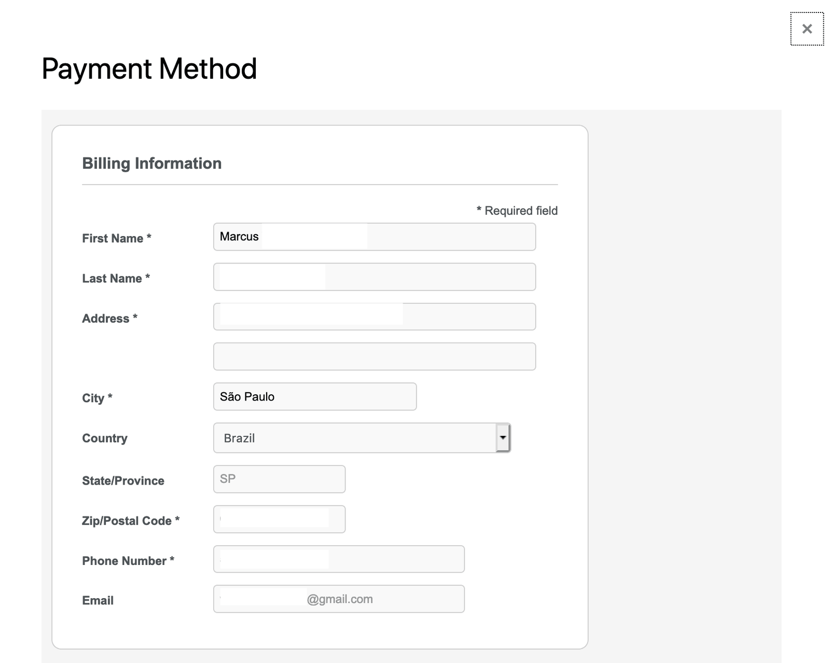Click the "Email" label text
The height and width of the screenshot is (663, 830).
[x=98, y=601]
